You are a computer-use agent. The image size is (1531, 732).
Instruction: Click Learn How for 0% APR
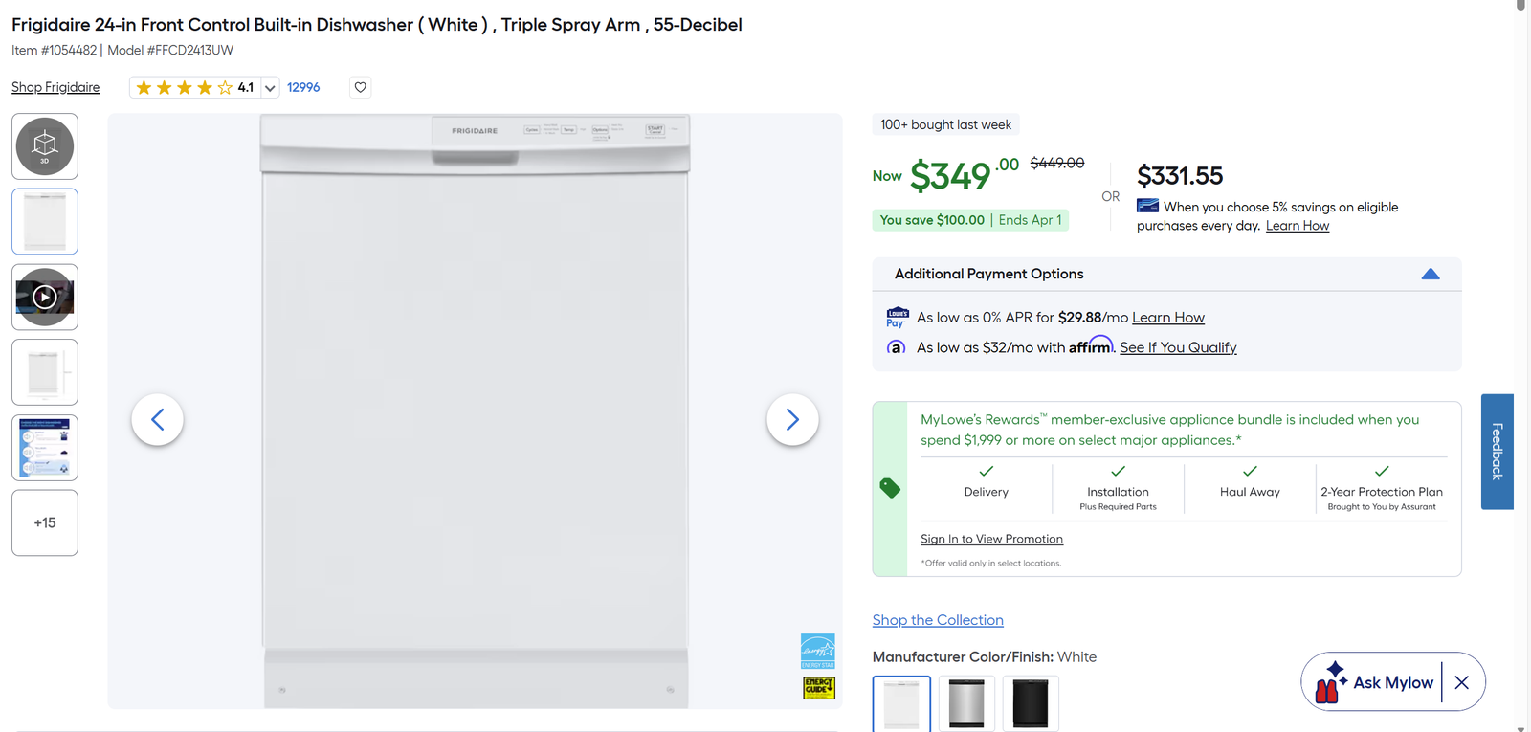coord(1168,318)
